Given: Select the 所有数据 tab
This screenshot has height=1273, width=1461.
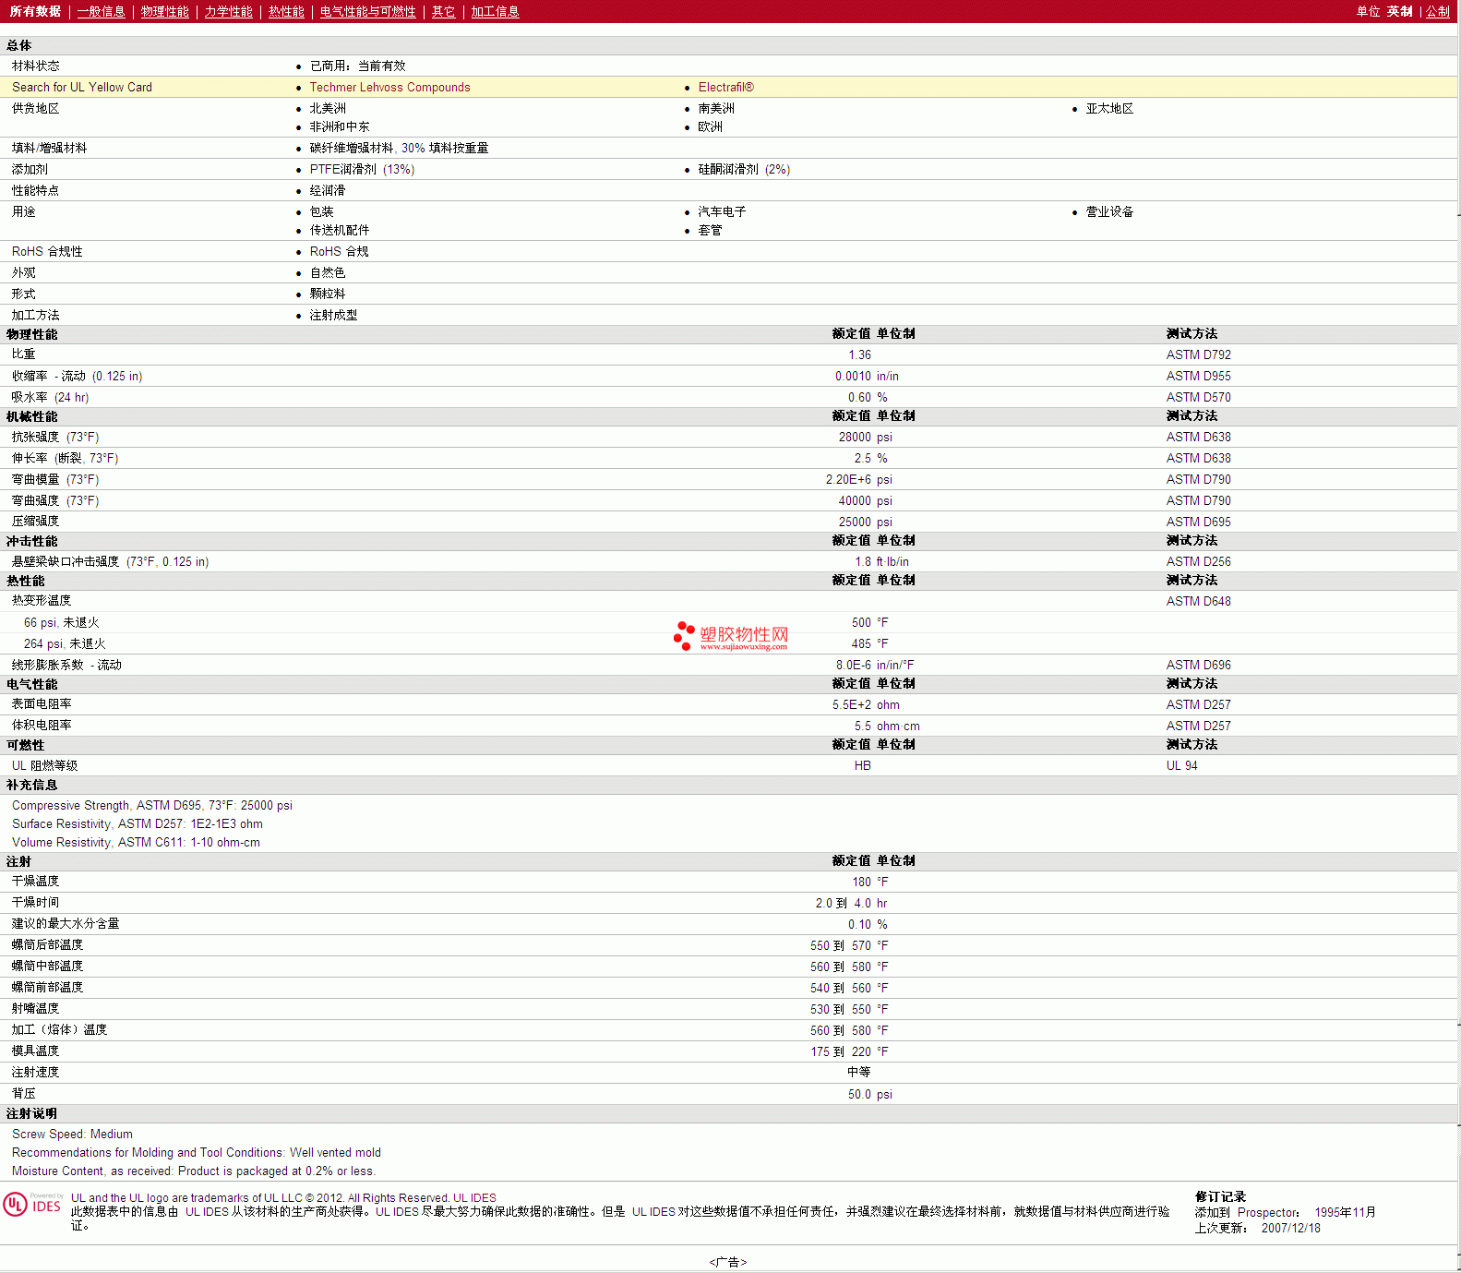Looking at the screenshot, I should coord(35,11).
